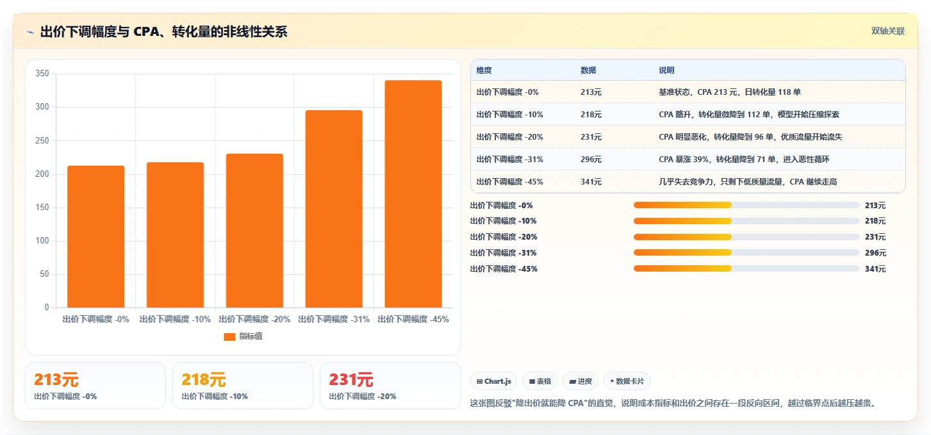
Task: Open the 213元 data card
Action: 95,386
